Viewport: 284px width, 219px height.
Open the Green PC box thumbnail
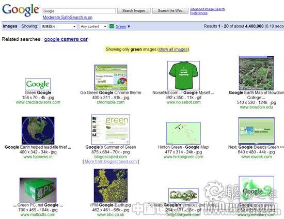[38, 190]
